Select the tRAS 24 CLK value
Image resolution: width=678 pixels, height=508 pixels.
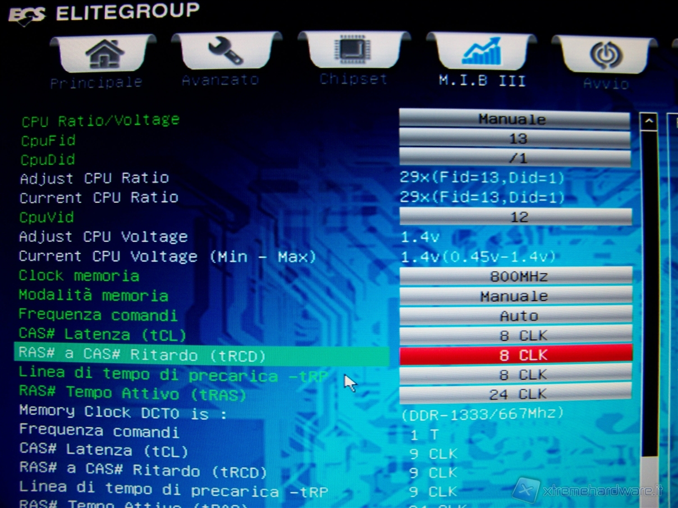pyautogui.click(x=515, y=394)
